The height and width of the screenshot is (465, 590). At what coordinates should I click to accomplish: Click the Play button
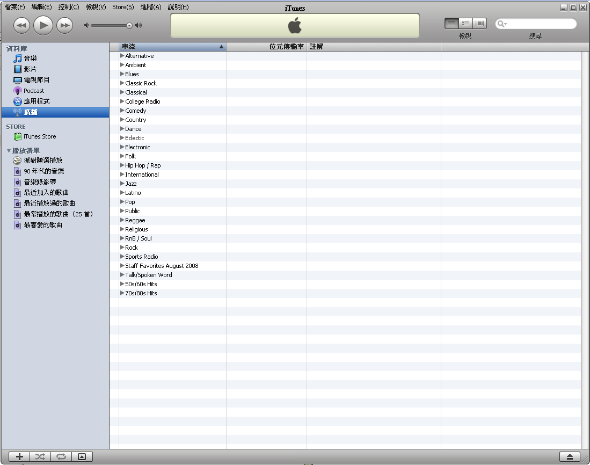click(43, 26)
